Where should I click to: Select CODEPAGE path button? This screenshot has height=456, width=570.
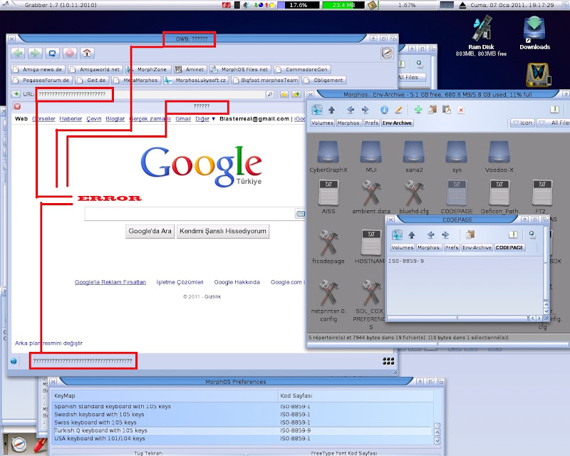coord(509,247)
